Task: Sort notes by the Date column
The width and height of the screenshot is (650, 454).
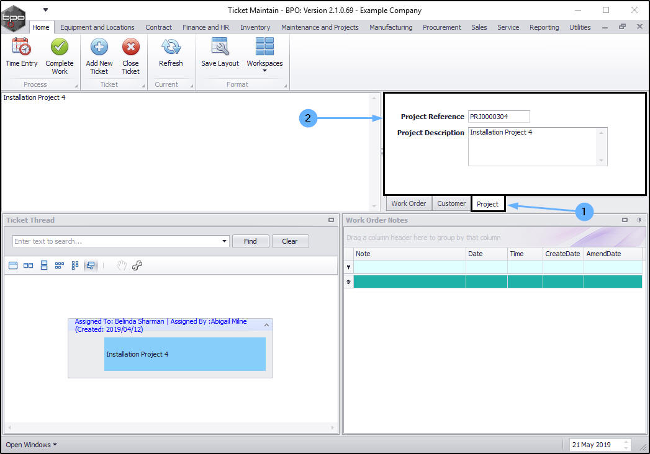Action: coord(486,254)
